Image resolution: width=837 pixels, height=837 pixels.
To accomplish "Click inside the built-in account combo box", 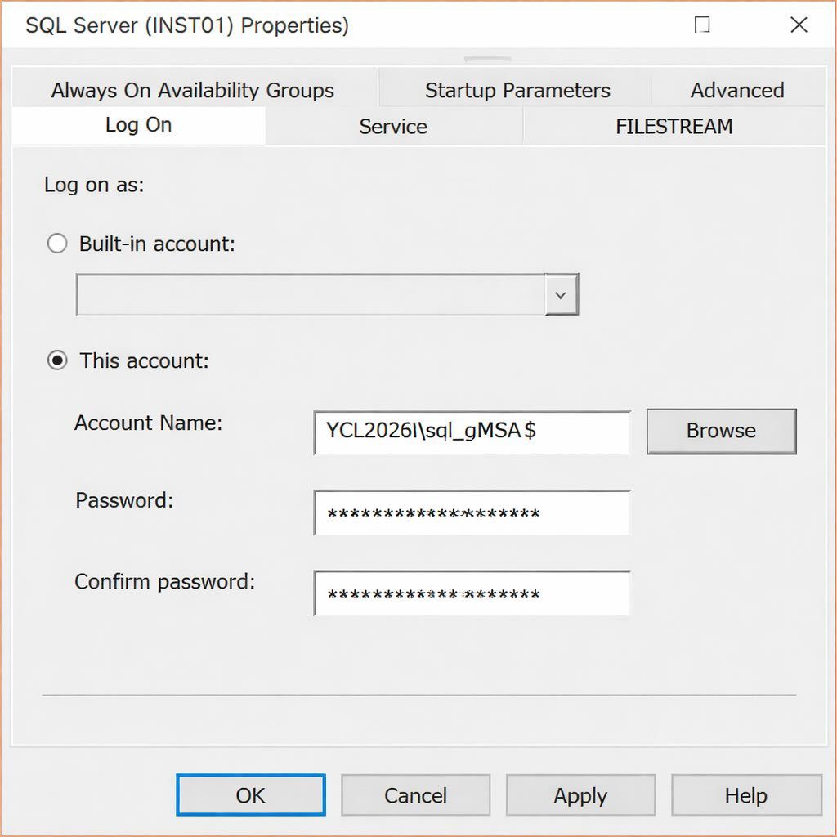I will click(311, 295).
